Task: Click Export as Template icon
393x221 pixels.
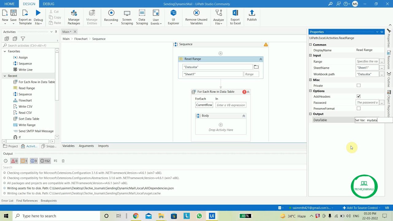Action: (25, 13)
